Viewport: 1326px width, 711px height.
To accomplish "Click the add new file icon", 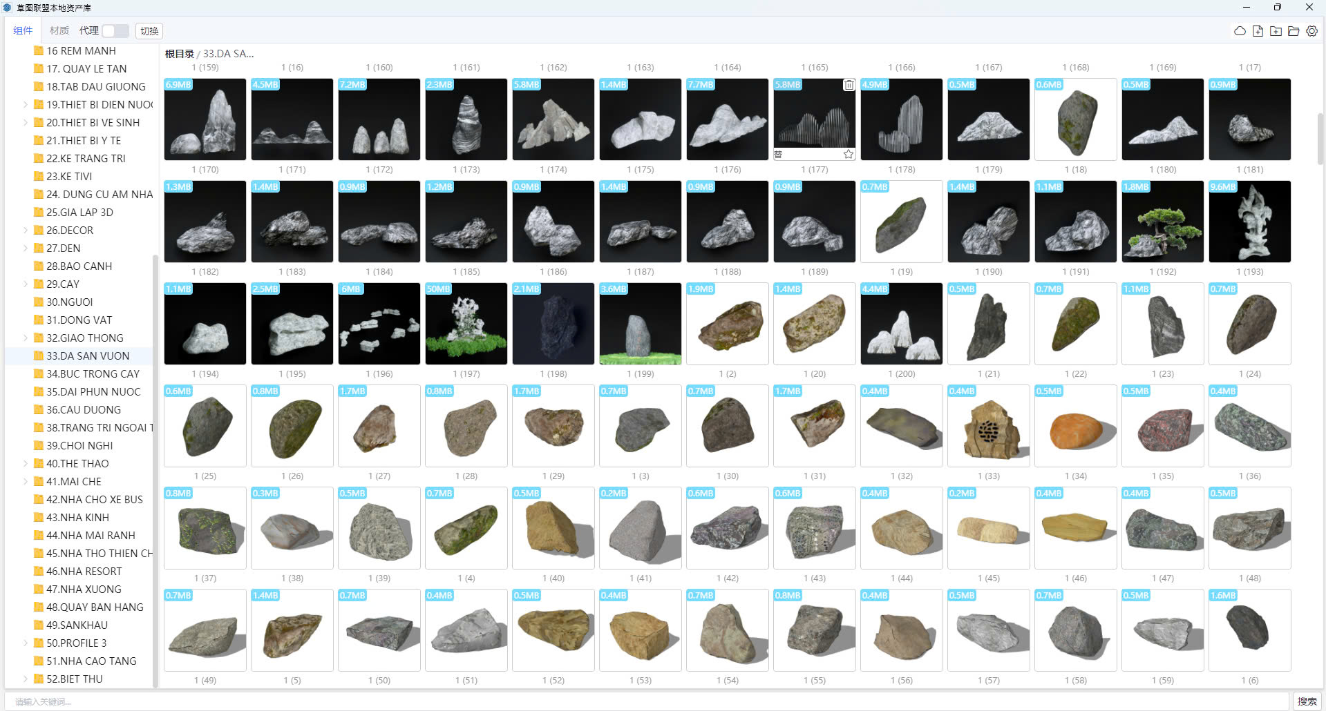I will pos(1258,31).
